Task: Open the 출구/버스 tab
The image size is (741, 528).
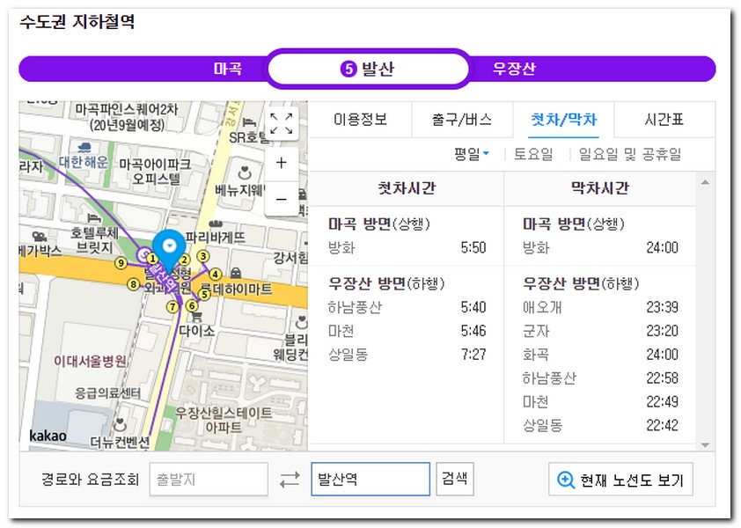Action: tap(462, 121)
